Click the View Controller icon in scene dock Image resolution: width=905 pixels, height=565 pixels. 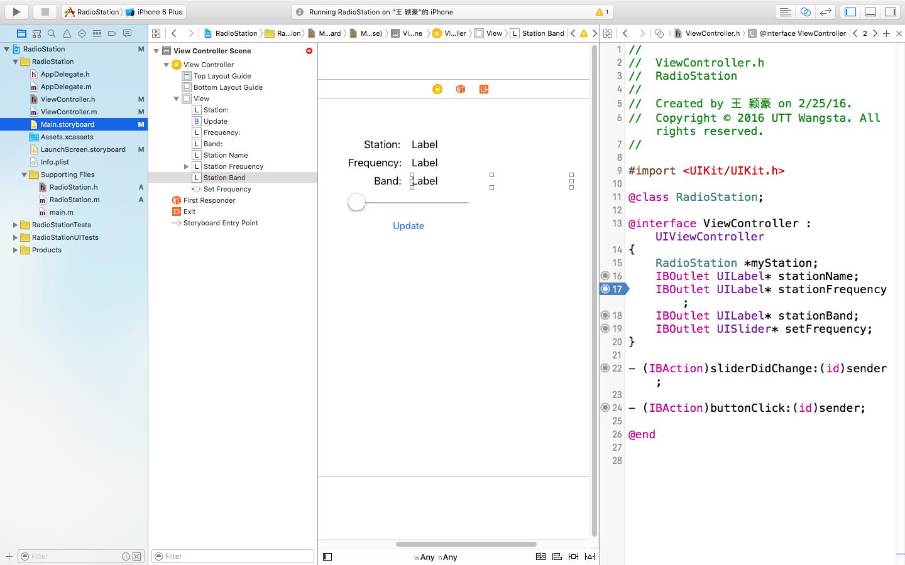click(437, 89)
